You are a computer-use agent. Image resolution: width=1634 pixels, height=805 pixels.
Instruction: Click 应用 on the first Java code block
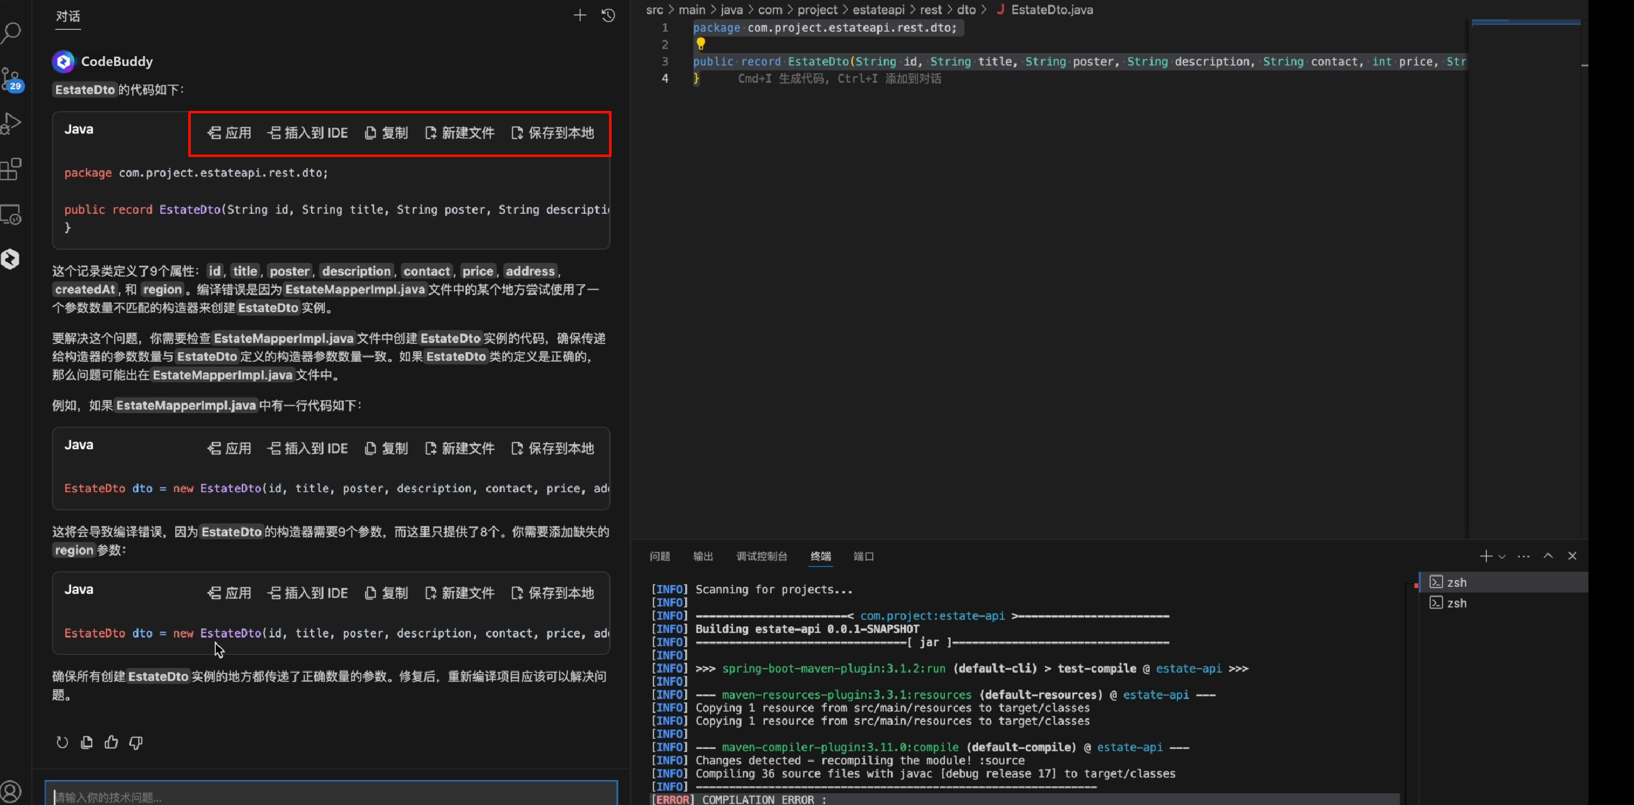[x=229, y=133]
